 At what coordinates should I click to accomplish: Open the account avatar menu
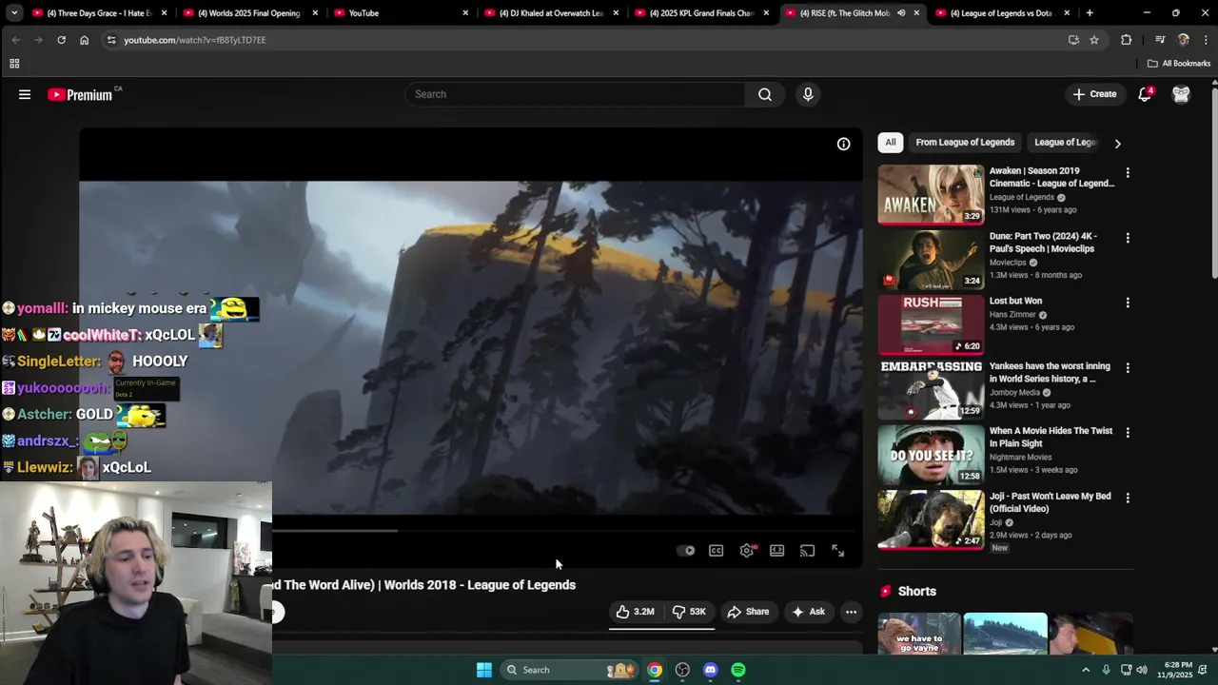1181,94
